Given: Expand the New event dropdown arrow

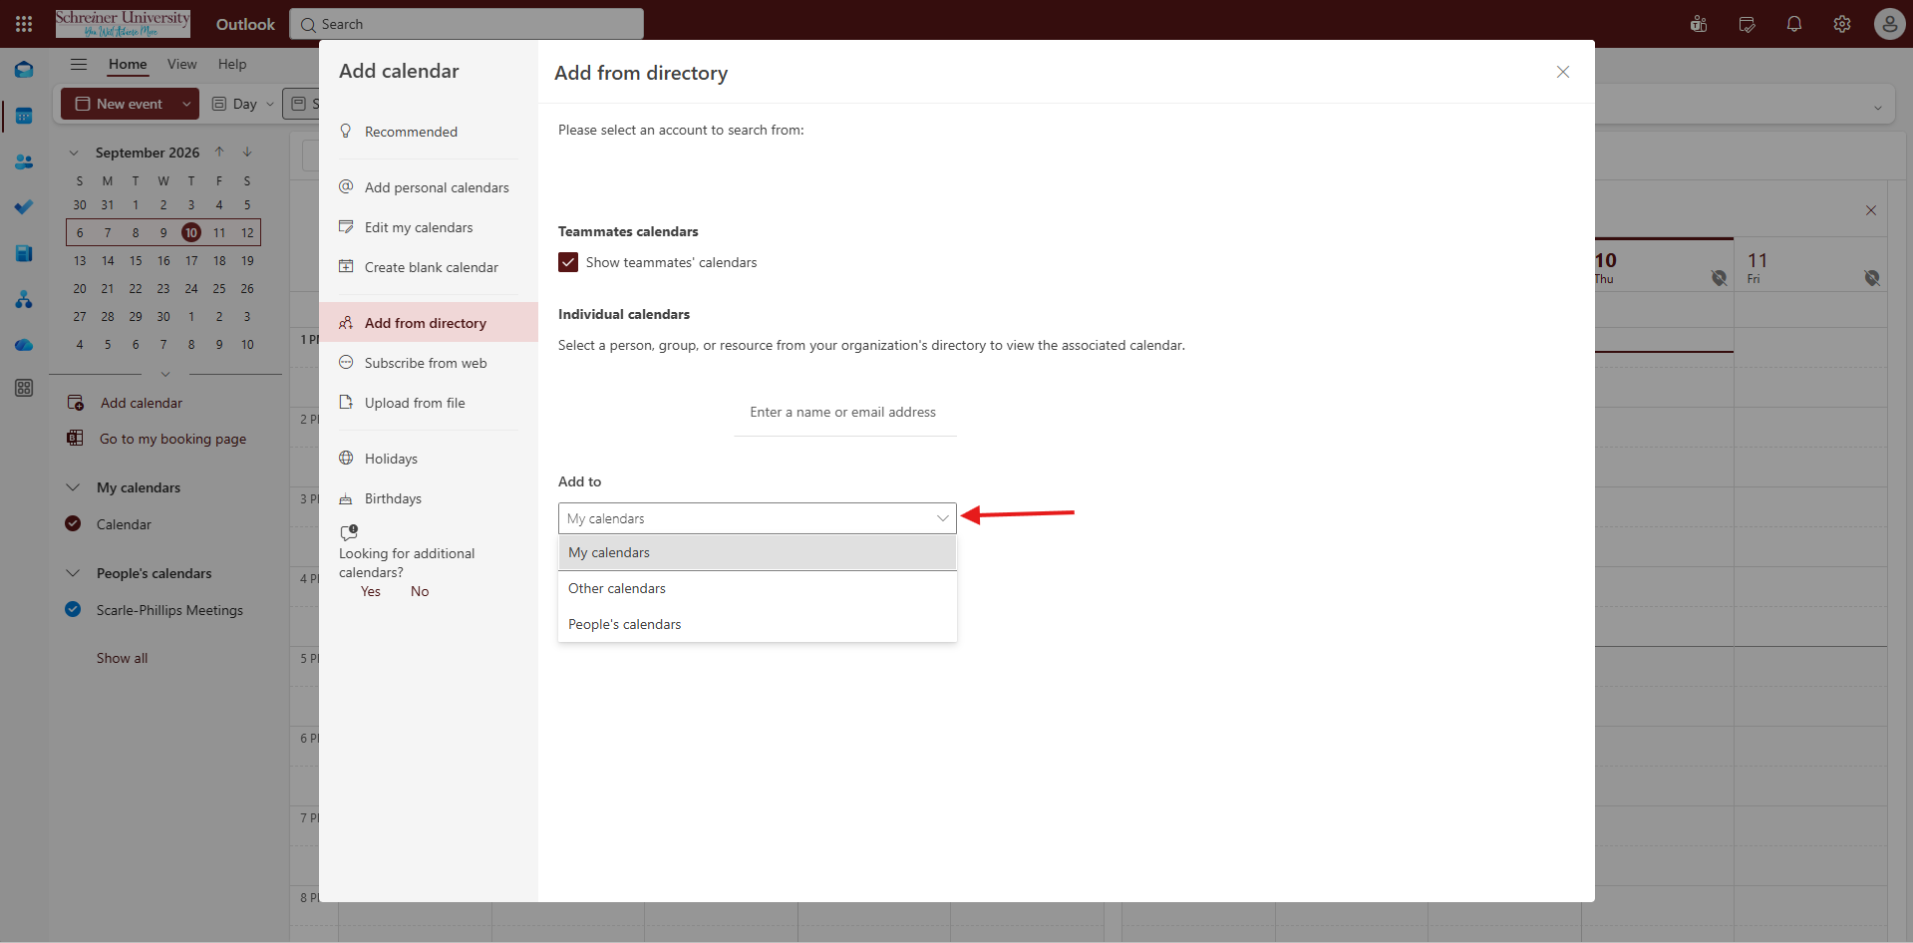Looking at the screenshot, I should pyautogui.click(x=186, y=104).
